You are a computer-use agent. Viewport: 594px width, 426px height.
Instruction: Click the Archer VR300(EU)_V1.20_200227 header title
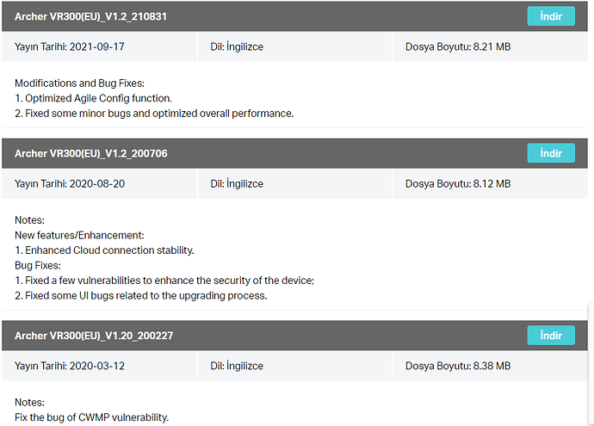pyautogui.click(x=94, y=336)
